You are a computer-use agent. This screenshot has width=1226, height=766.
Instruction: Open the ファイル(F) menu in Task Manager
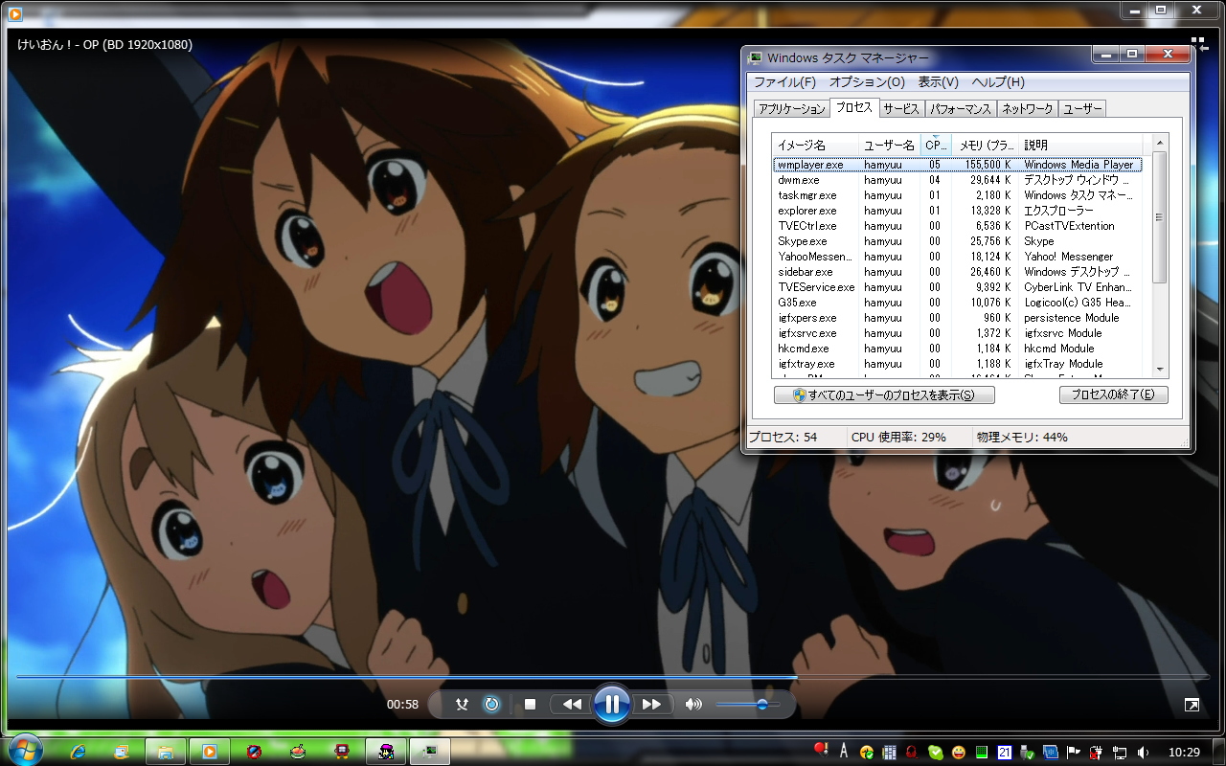[784, 82]
